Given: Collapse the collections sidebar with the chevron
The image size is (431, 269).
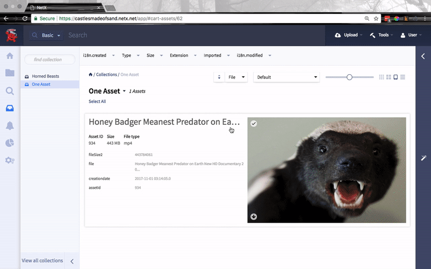Looking at the screenshot, I should pyautogui.click(x=72, y=261).
